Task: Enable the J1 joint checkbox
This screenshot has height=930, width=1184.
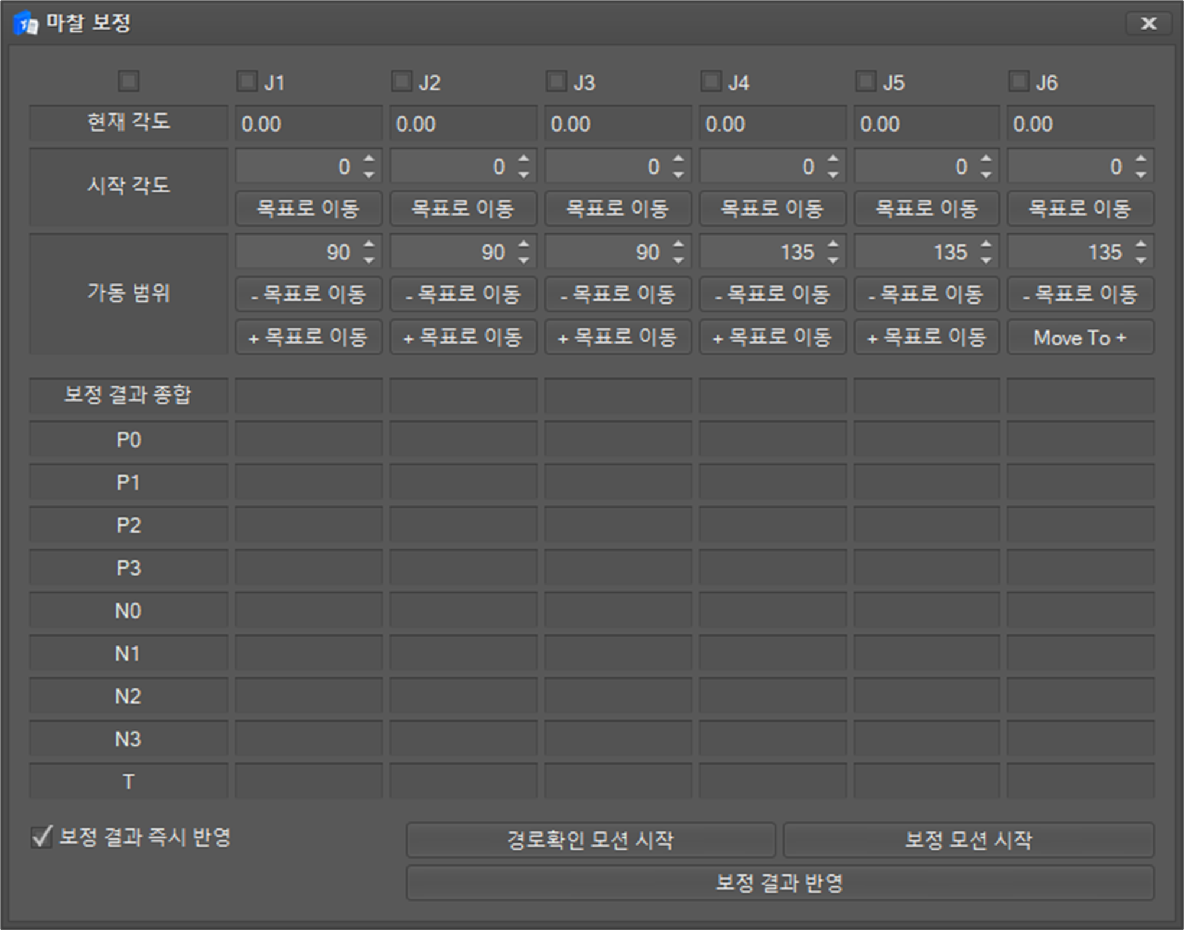Action: [247, 81]
